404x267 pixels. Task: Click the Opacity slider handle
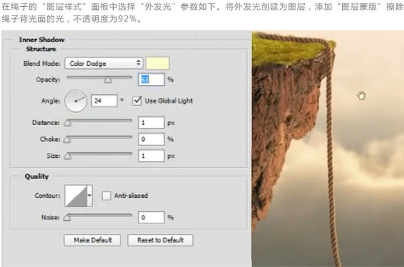[x=108, y=80]
